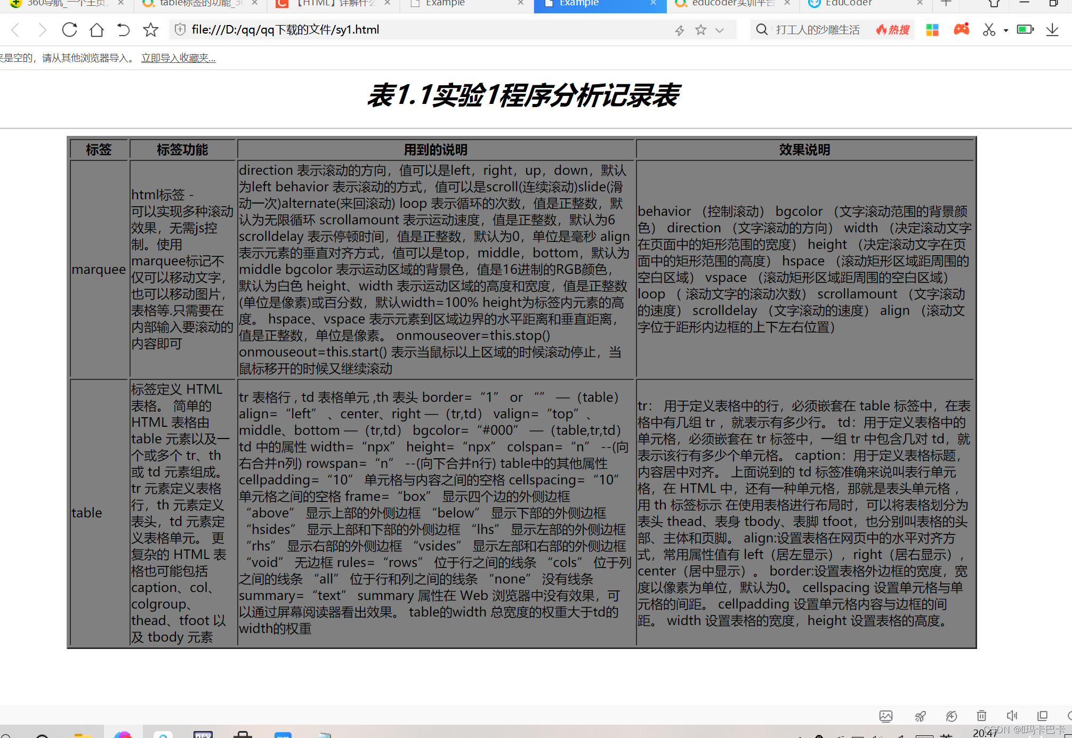Check the battery saver status icon
This screenshot has height=738, width=1072.
[1025, 29]
